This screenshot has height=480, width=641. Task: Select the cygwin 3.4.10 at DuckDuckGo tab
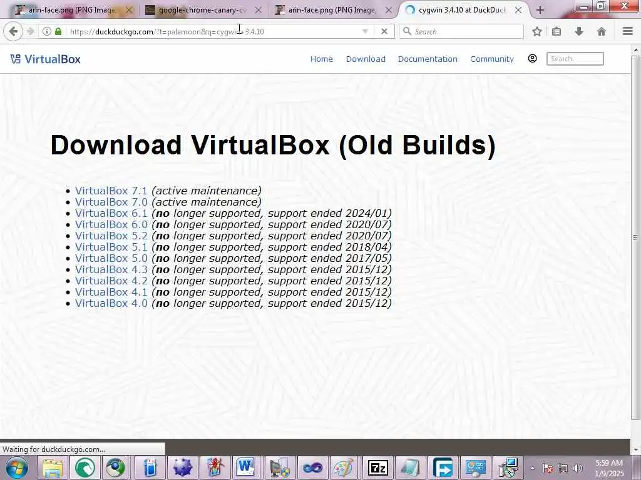(462, 10)
